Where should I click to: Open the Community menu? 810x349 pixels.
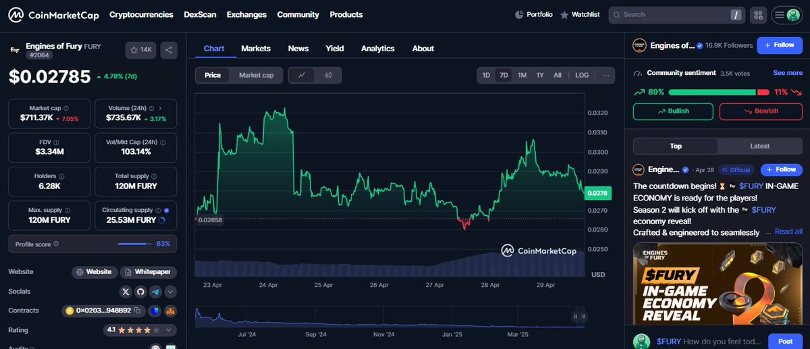coord(298,14)
